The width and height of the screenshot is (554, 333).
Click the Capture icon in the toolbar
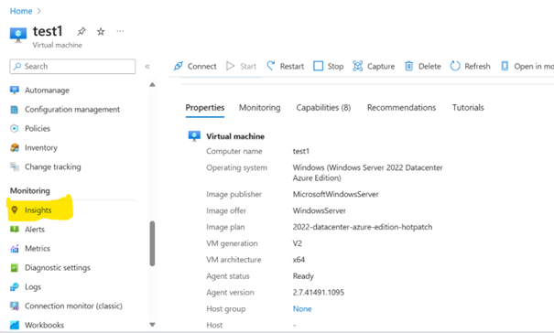(x=358, y=66)
